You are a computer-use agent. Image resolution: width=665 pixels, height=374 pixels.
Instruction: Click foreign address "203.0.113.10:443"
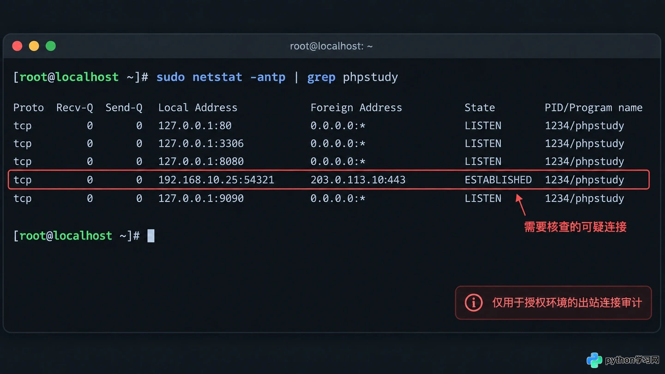pyautogui.click(x=358, y=180)
